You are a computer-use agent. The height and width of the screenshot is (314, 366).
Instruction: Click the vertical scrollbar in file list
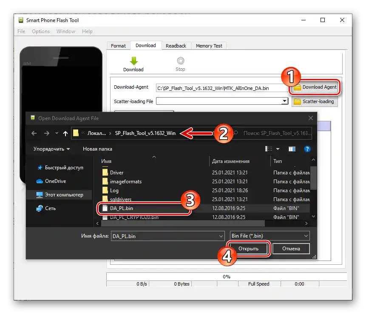coord(313,178)
